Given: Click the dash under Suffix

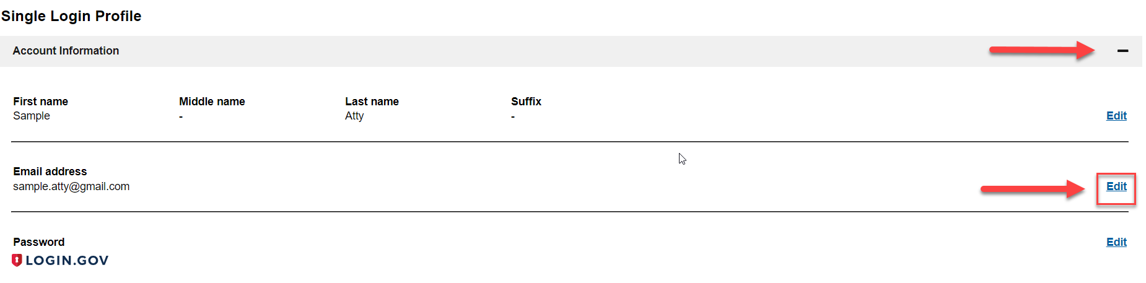Looking at the screenshot, I should (x=513, y=116).
